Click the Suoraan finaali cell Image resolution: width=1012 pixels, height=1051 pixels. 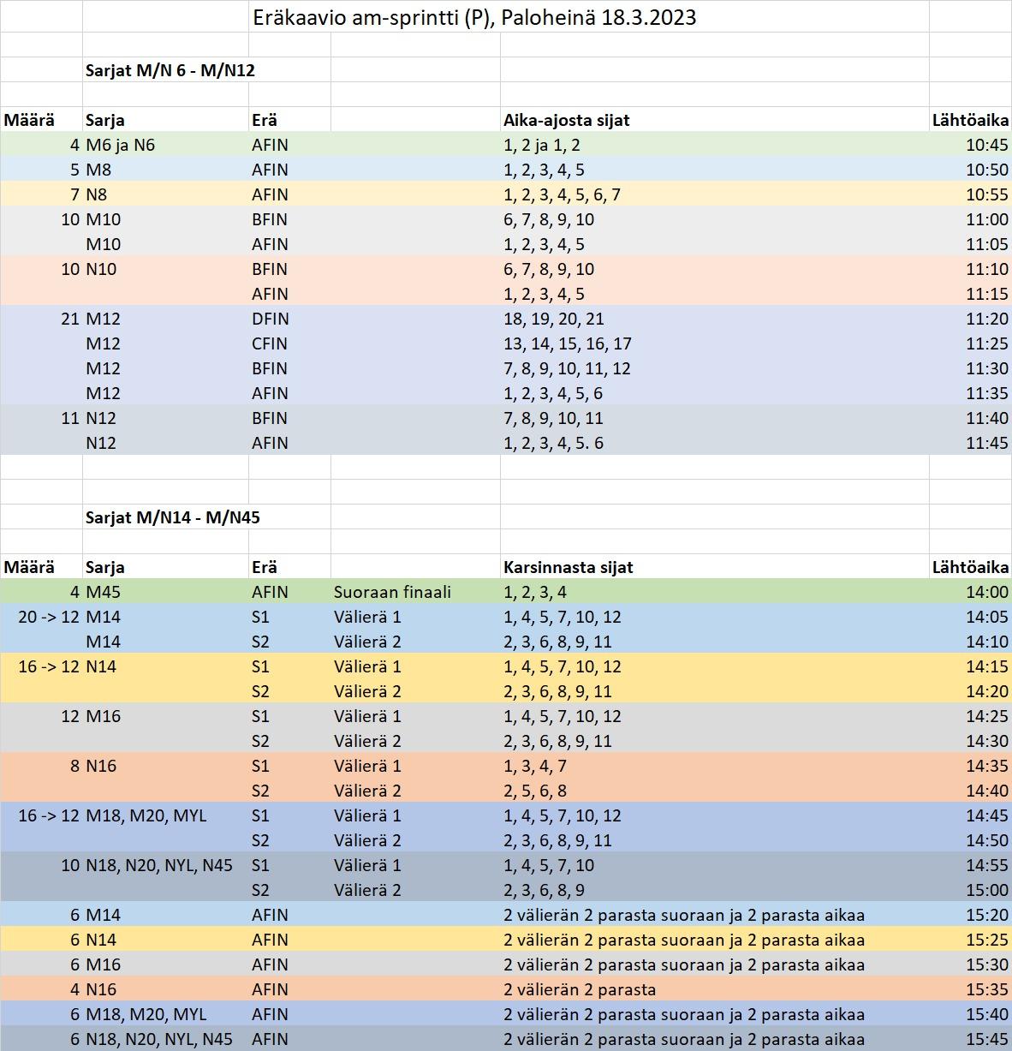(392, 592)
